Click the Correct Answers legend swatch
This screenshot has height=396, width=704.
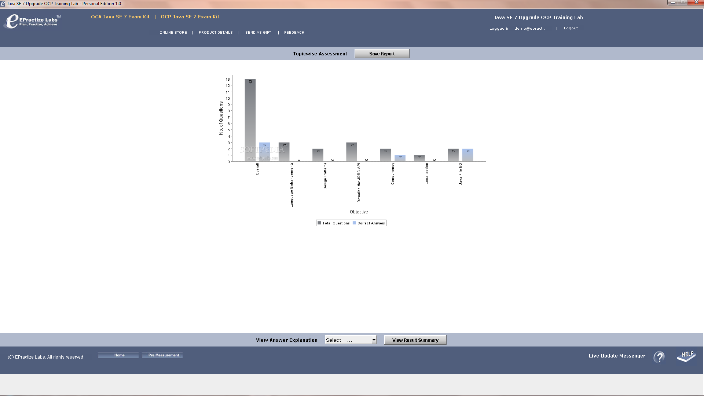354,223
